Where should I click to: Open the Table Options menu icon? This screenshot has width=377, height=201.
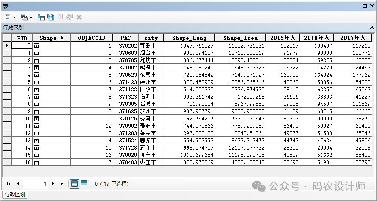8,17
